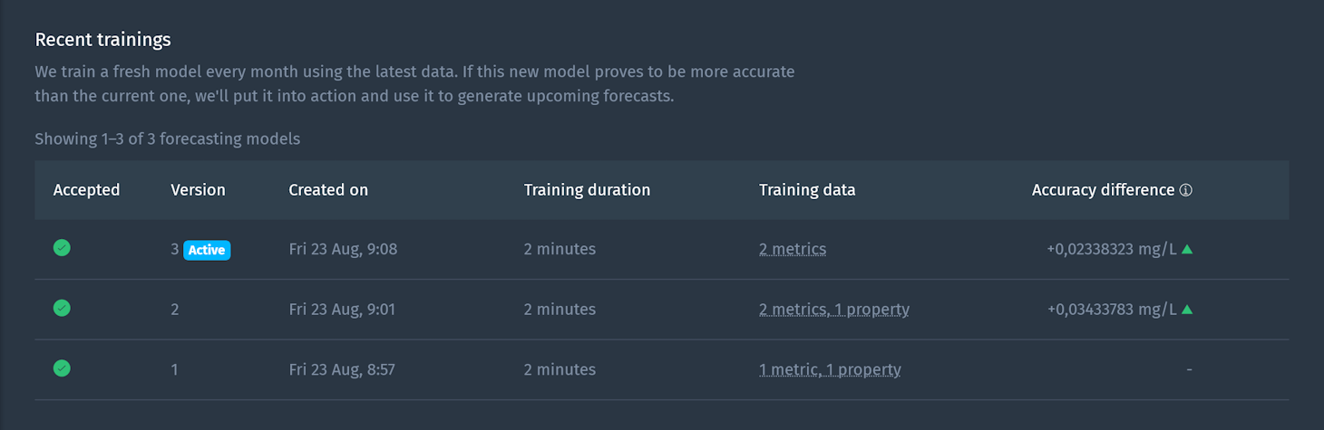Click the blue Active badge
This screenshot has width=1324, height=430.
pyautogui.click(x=207, y=250)
